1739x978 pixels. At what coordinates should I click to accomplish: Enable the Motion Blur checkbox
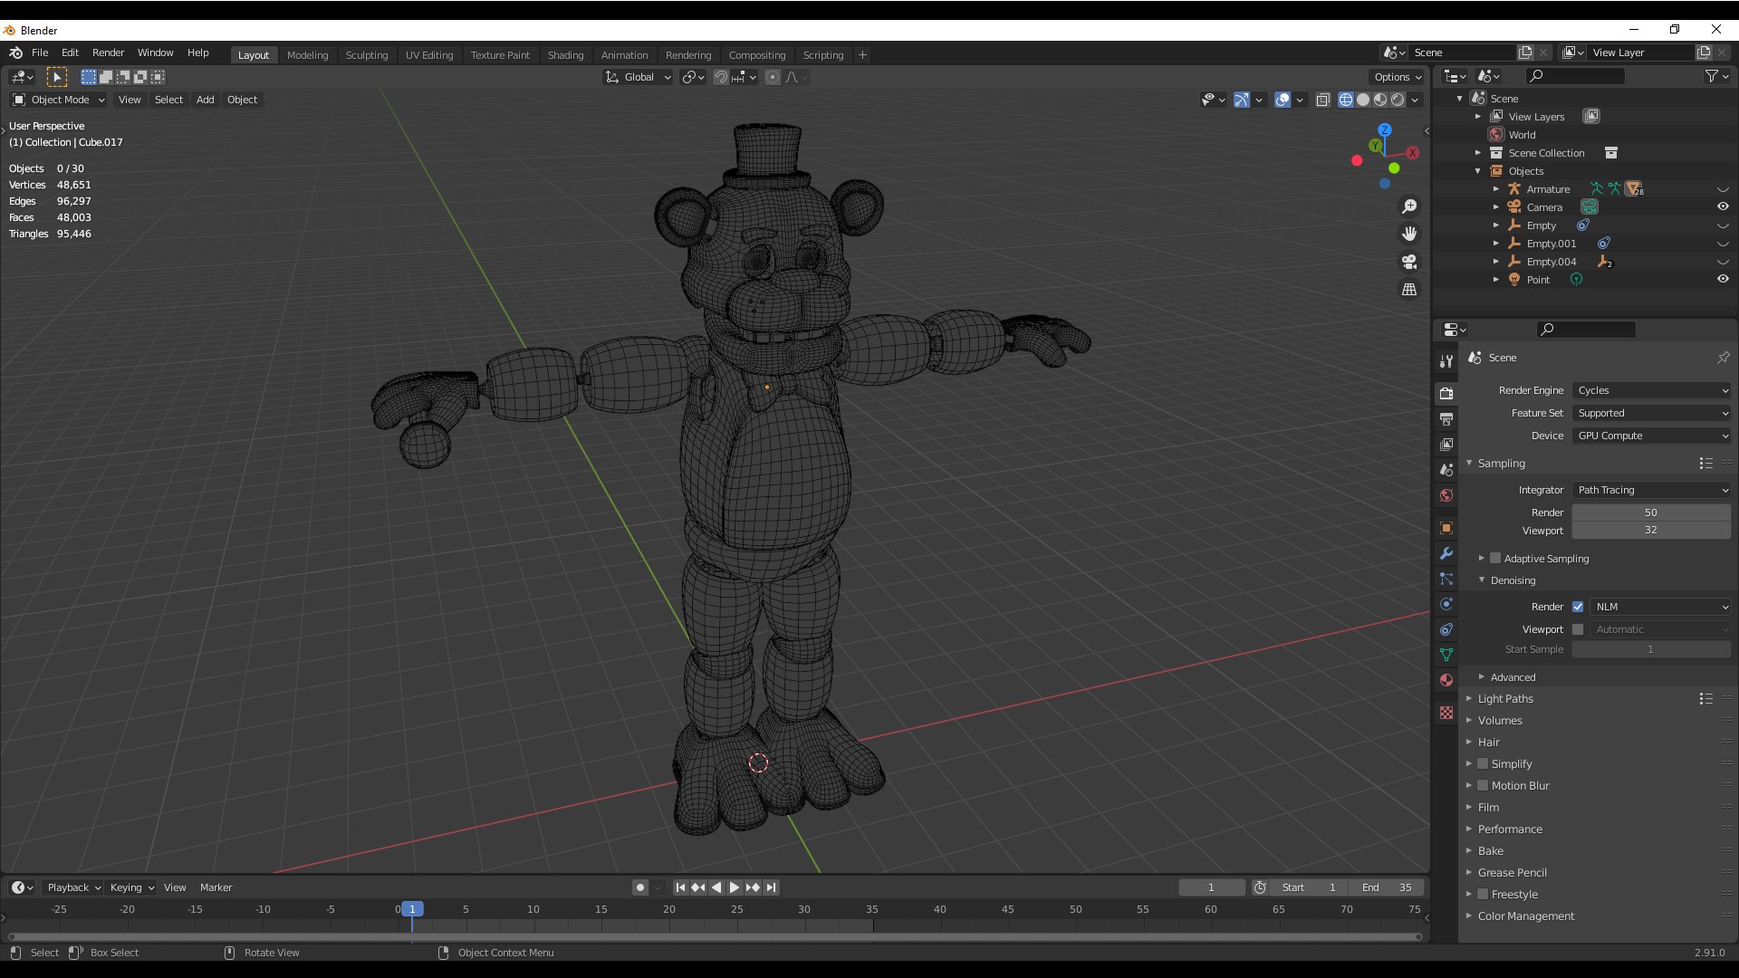[1483, 786]
